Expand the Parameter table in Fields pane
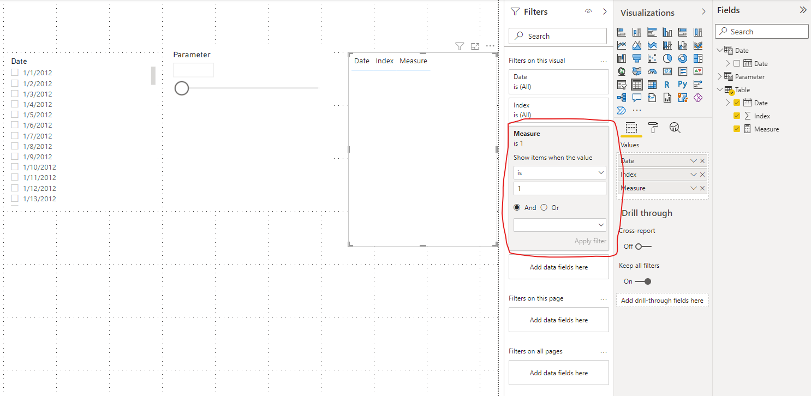This screenshot has height=396, width=811. (x=720, y=76)
